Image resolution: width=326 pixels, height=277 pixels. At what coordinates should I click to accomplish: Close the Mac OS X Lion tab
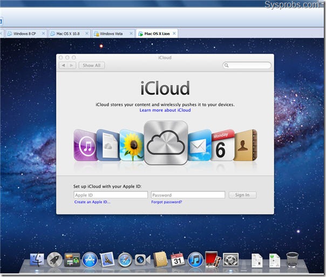pos(174,33)
